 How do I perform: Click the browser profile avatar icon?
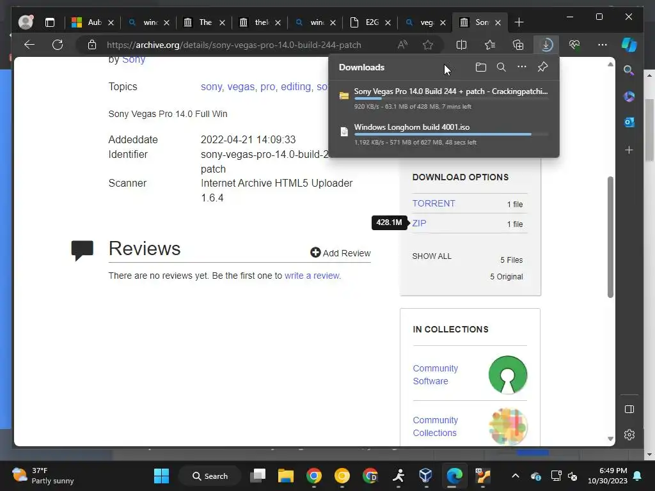pyautogui.click(x=26, y=22)
